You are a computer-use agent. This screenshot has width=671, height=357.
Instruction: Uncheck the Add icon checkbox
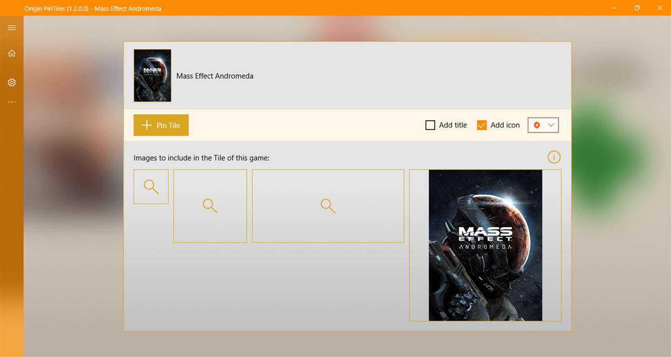point(482,125)
